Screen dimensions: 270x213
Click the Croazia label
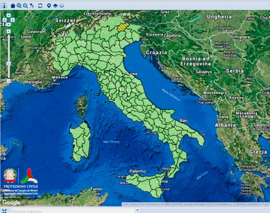point(156,53)
